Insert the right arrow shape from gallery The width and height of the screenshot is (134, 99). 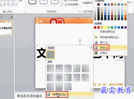(4, 4)
